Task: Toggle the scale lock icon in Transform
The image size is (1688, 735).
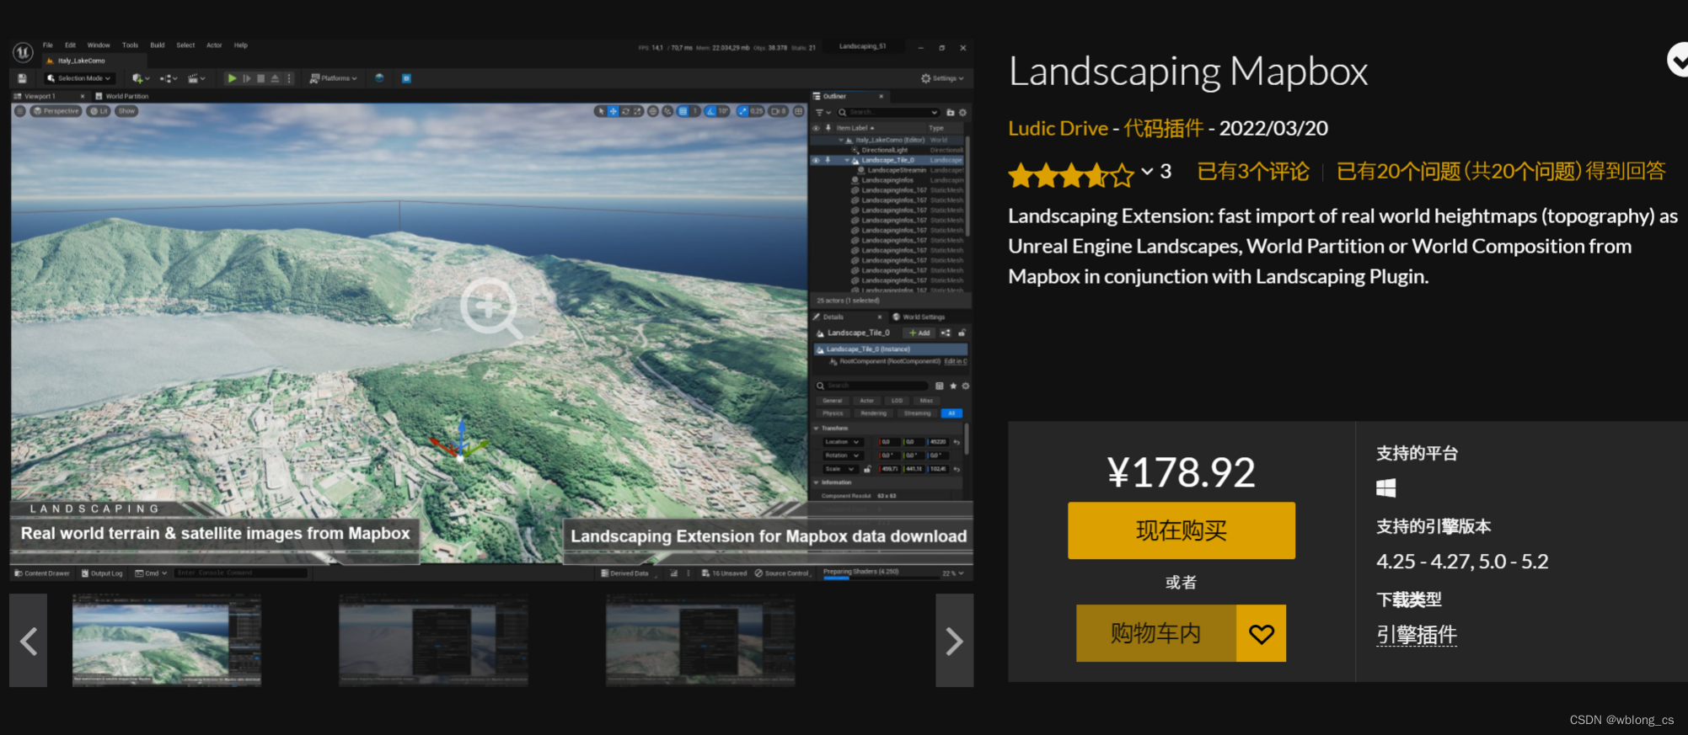Action: click(867, 469)
